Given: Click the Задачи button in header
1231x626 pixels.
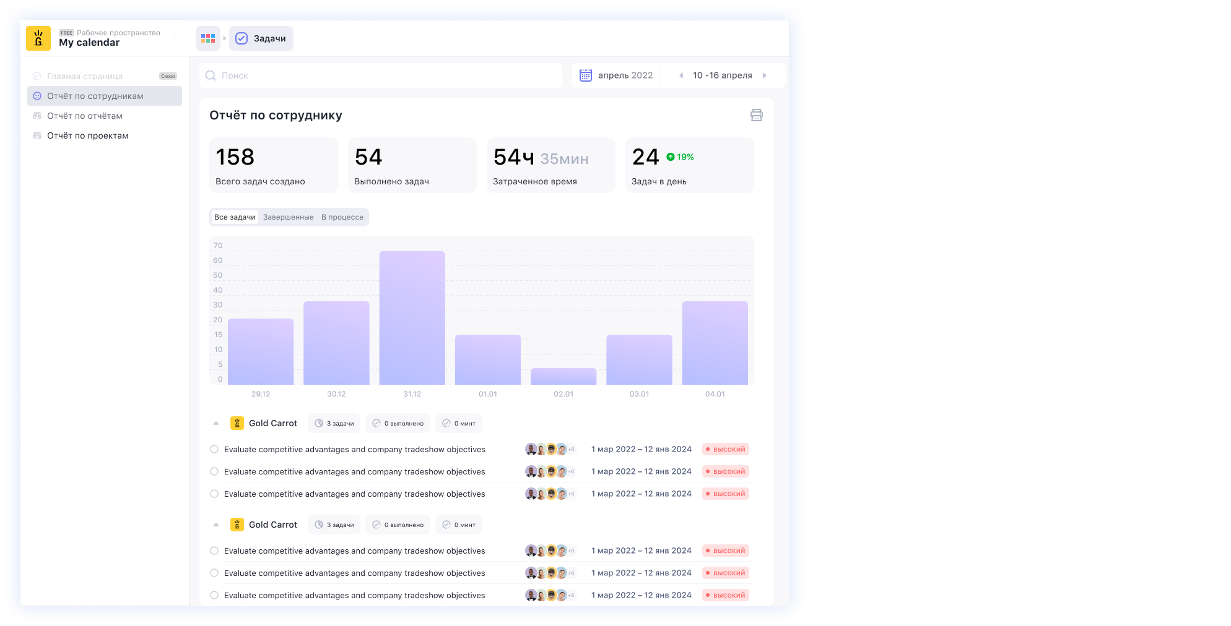Looking at the screenshot, I should 261,38.
